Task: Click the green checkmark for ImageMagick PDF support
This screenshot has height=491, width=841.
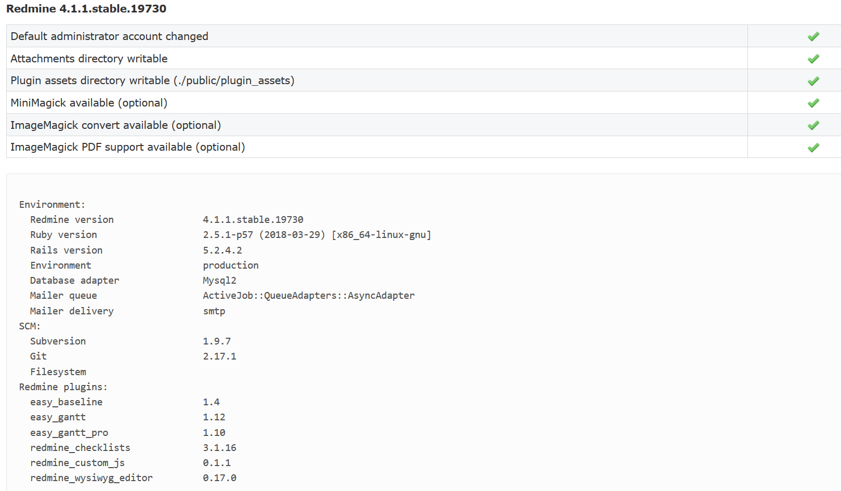Action: click(813, 148)
